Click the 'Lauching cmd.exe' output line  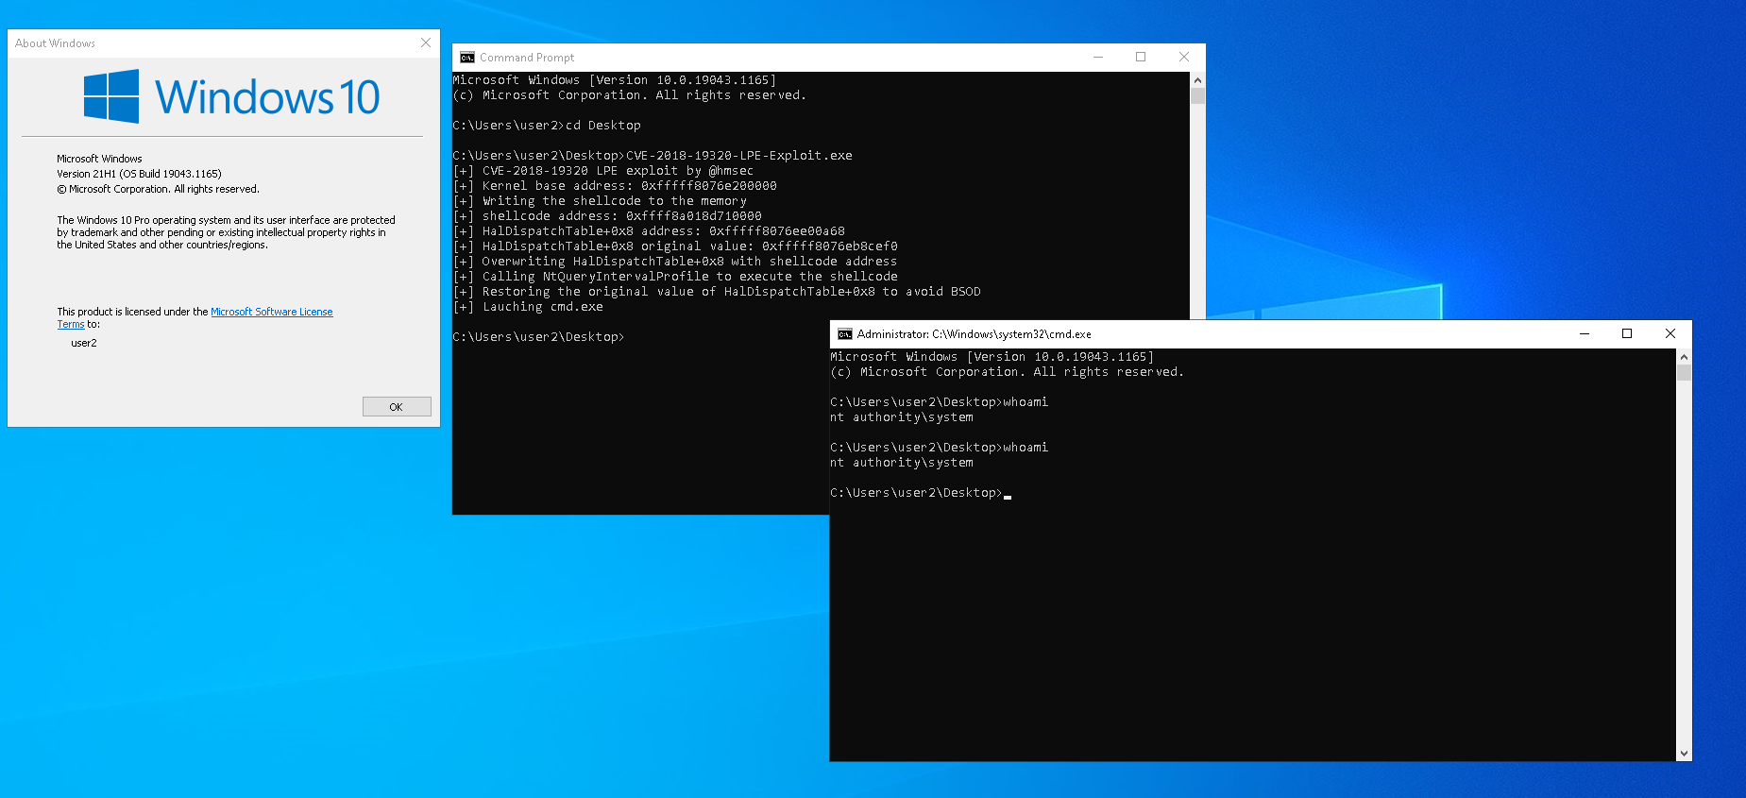(x=528, y=307)
